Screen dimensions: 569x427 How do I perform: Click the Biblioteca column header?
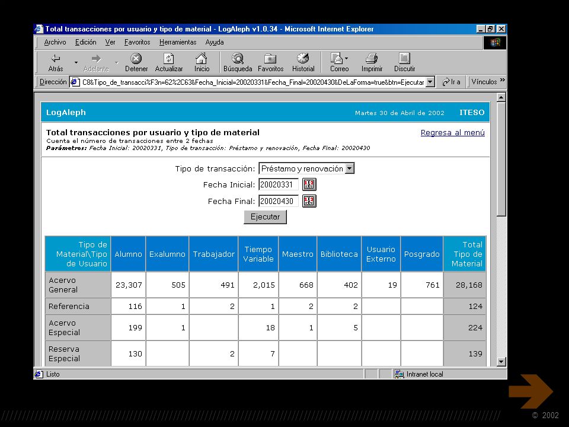[339, 254]
